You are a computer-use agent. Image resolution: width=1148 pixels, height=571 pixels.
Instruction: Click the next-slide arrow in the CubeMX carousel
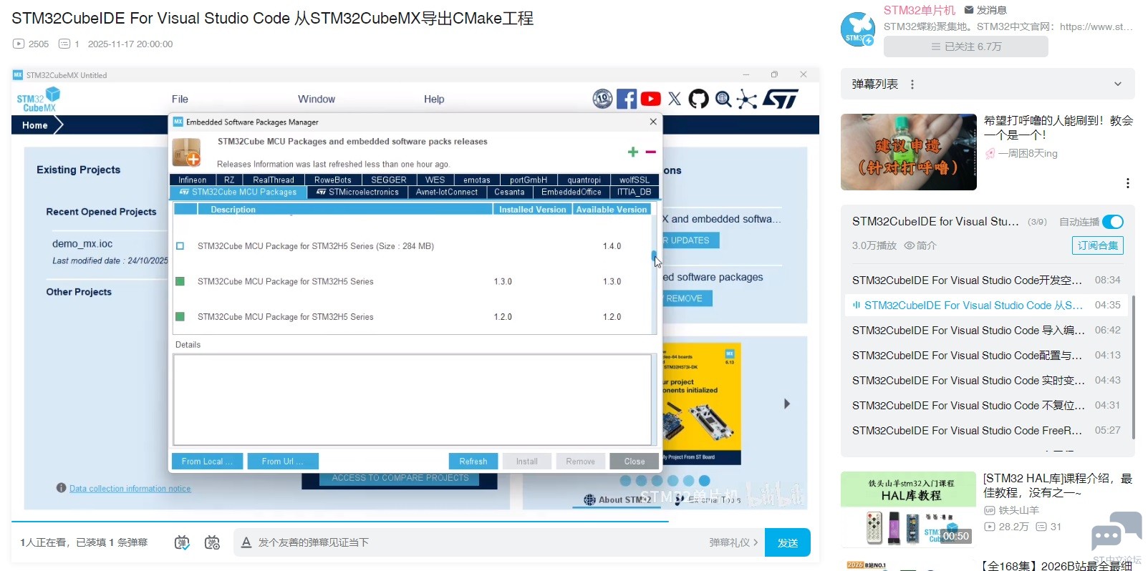pos(786,404)
